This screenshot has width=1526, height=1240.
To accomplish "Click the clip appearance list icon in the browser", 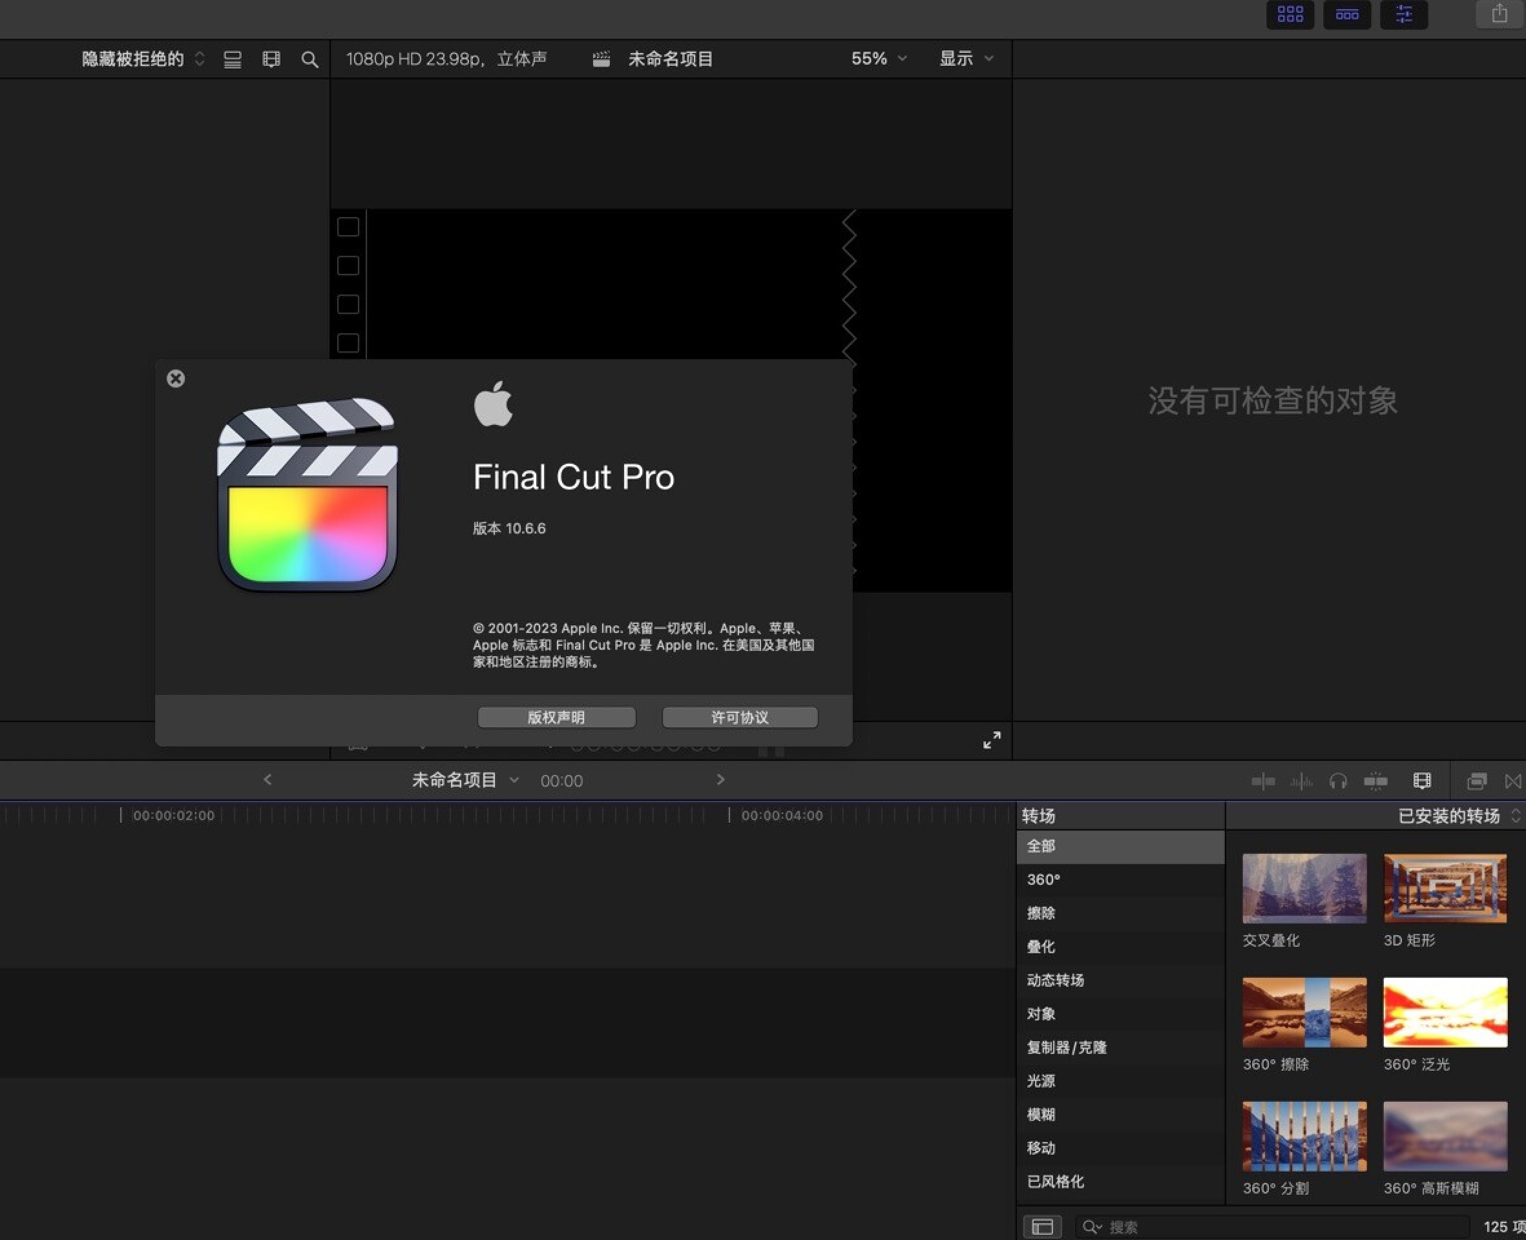I will [x=232, y=59].
